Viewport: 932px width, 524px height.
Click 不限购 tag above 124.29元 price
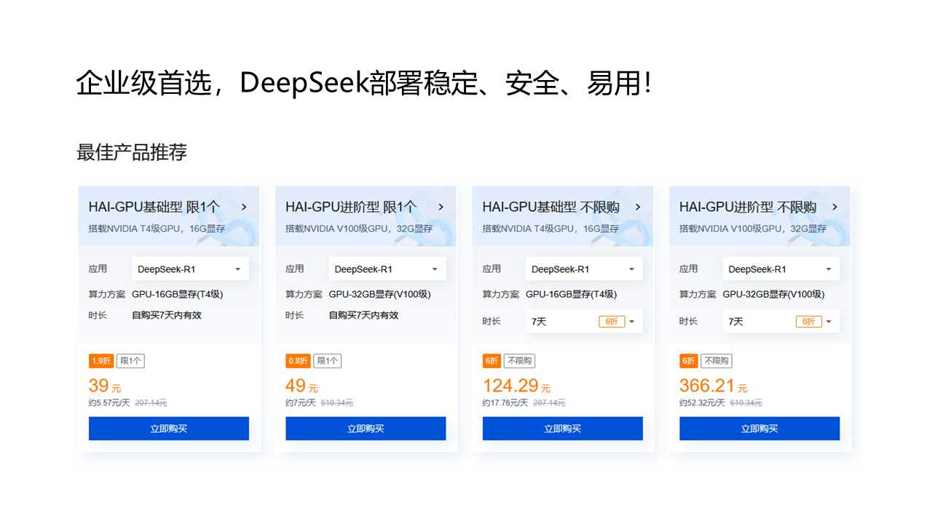[520, 361]
